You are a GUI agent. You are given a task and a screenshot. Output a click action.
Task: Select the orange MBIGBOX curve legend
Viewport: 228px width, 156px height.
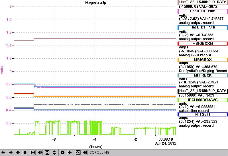coord(203,60)
